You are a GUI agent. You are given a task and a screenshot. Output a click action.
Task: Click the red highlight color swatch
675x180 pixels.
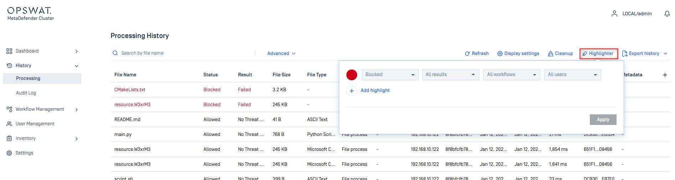click(352, 75)
